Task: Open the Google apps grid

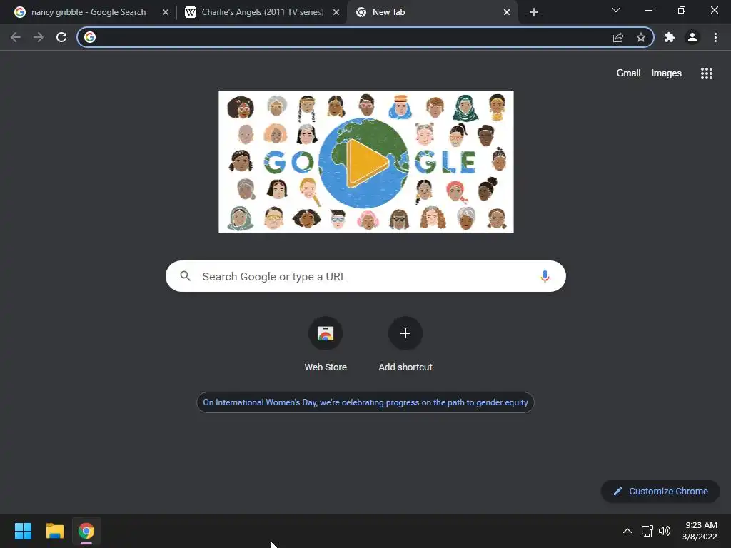Action: click(x=706, y=73)
